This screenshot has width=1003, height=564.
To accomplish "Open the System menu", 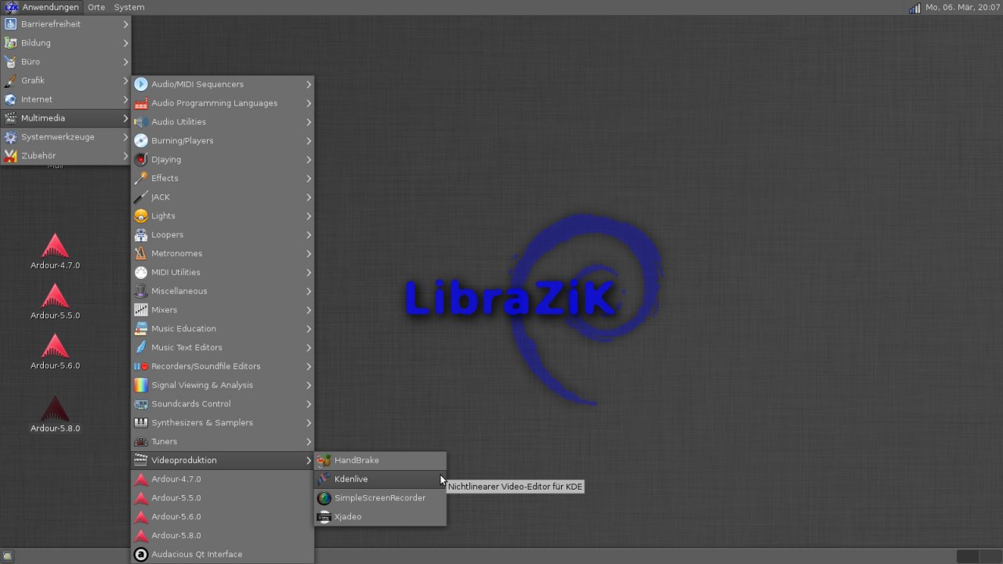I will tap(129, 7).
